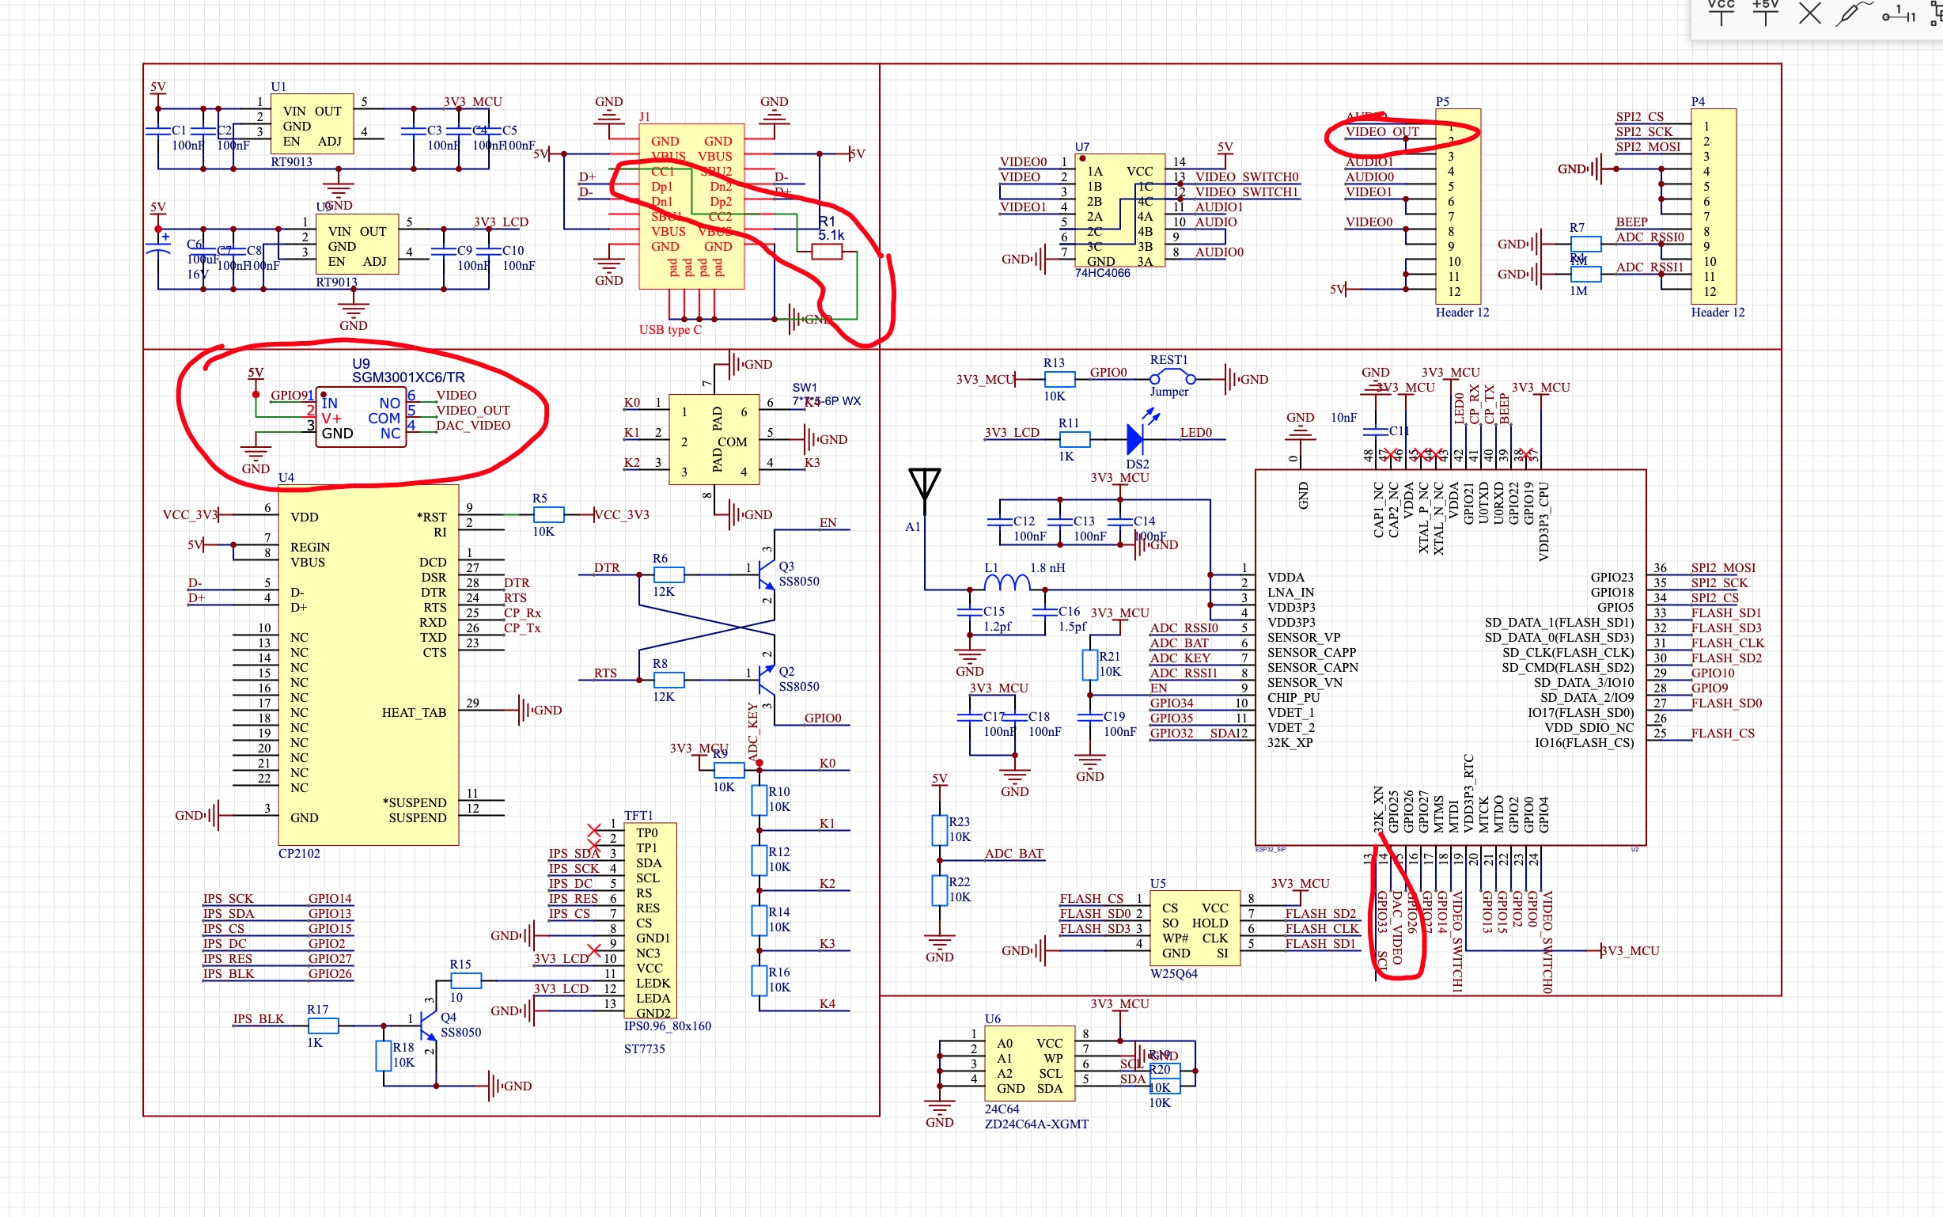Select the U1 RT9013 regulator component
This screenshot has width=1943, height=1217.
coord(312,125)
